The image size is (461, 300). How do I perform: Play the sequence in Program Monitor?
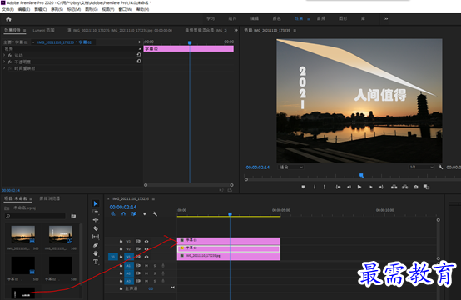(359, 187)
